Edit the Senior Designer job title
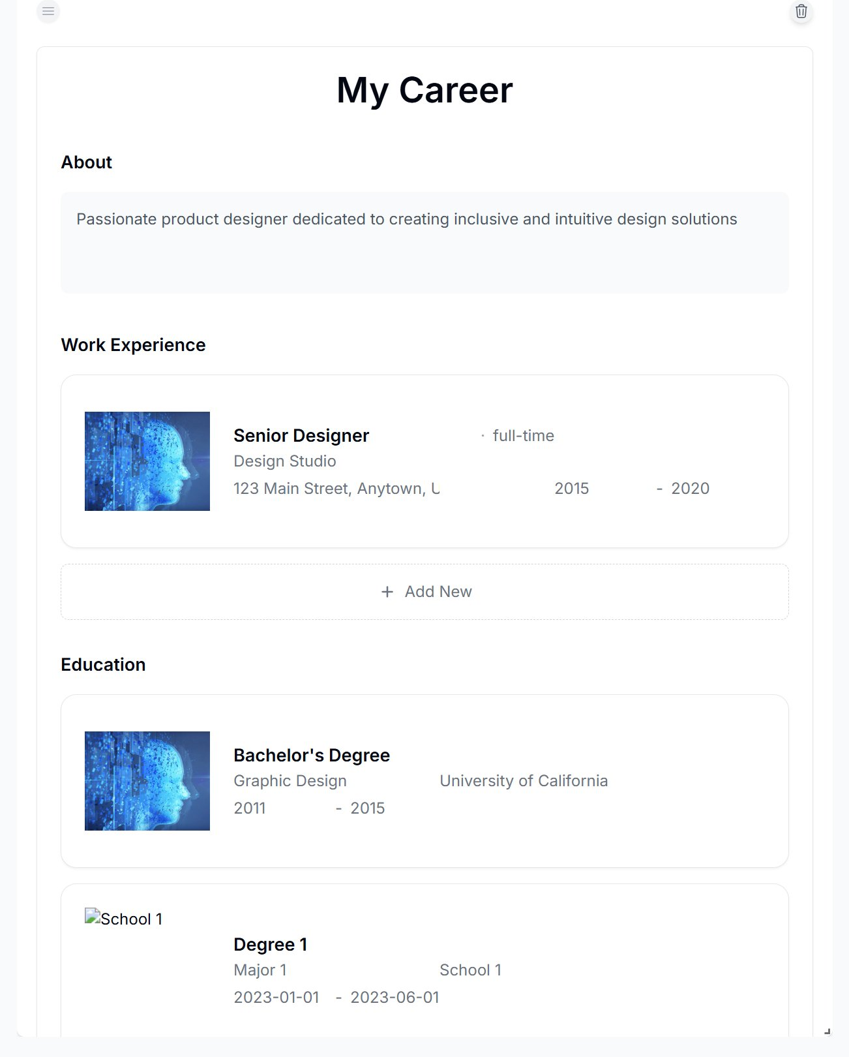The height and width of the screenshot is (1057, 849). coord(301,436)
